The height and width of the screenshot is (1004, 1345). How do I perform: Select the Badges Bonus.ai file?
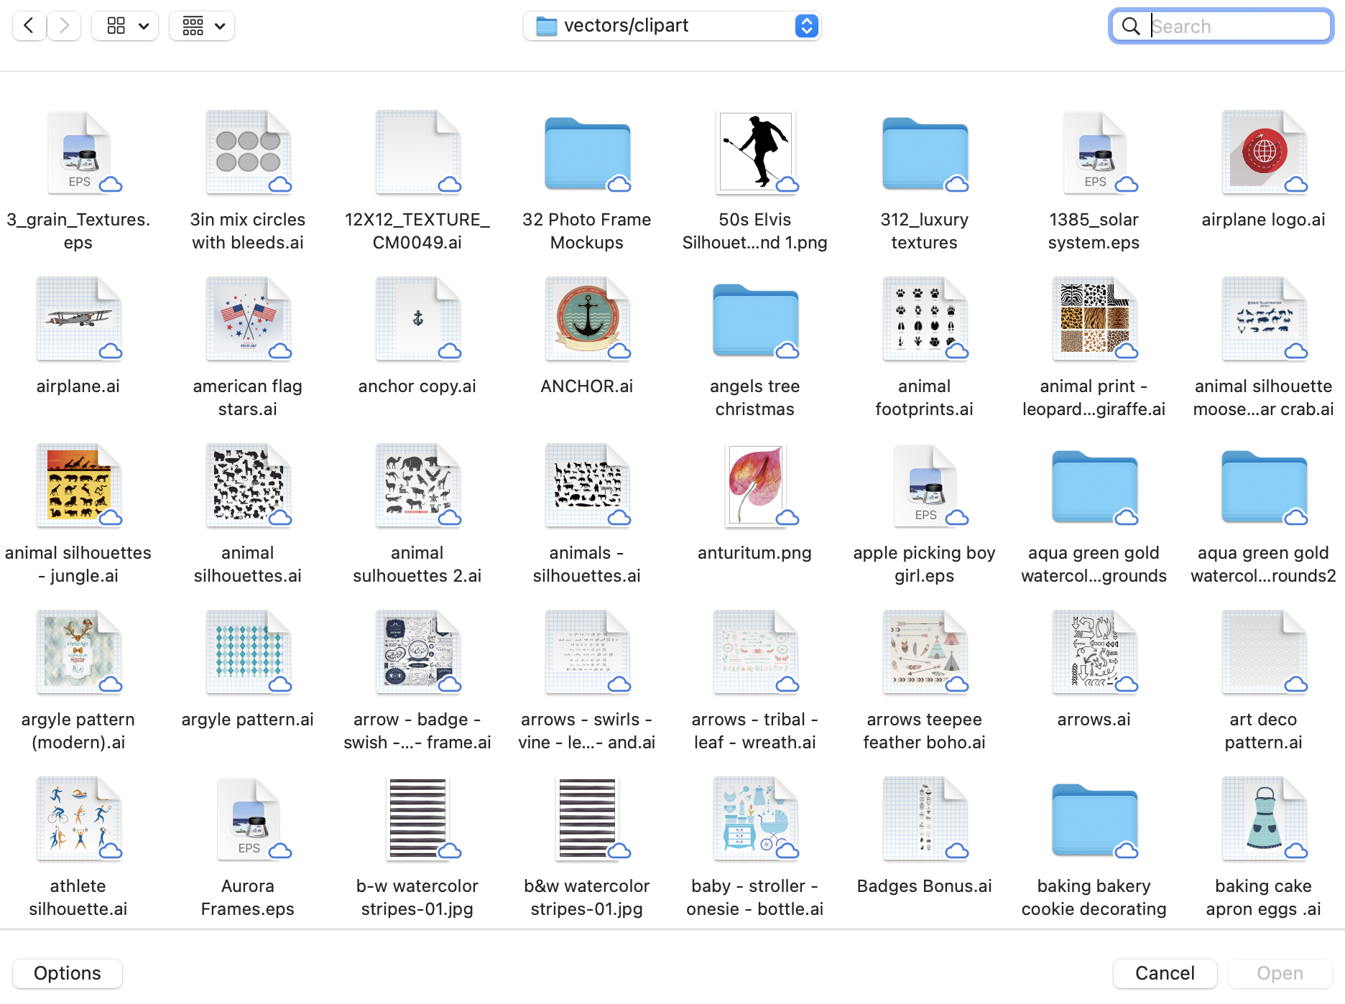[x=924, y=819]
